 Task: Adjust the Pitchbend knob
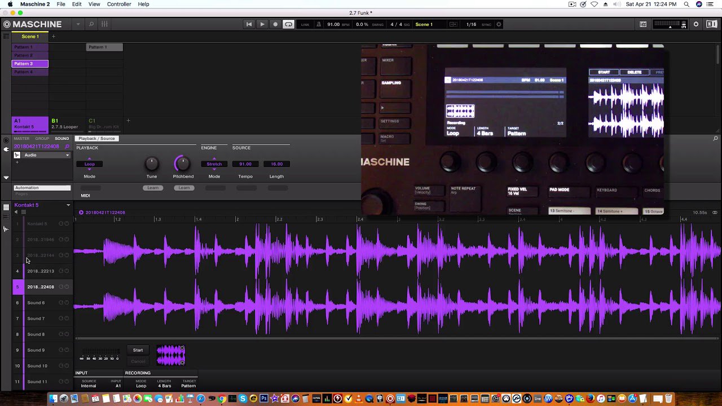pyautogui.click(x=183, y=164)
